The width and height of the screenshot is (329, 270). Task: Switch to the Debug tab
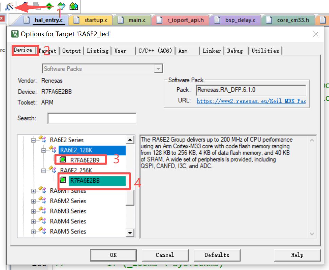[235, 51]
